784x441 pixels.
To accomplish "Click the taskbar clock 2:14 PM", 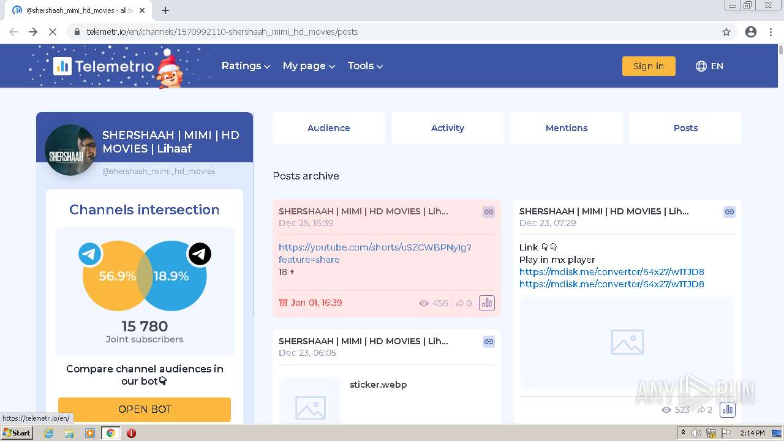I will pos(752,433).
